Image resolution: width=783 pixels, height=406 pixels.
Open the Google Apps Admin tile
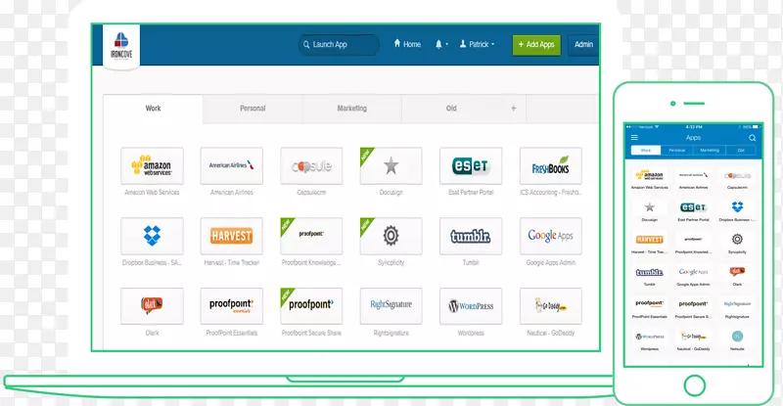550,236
